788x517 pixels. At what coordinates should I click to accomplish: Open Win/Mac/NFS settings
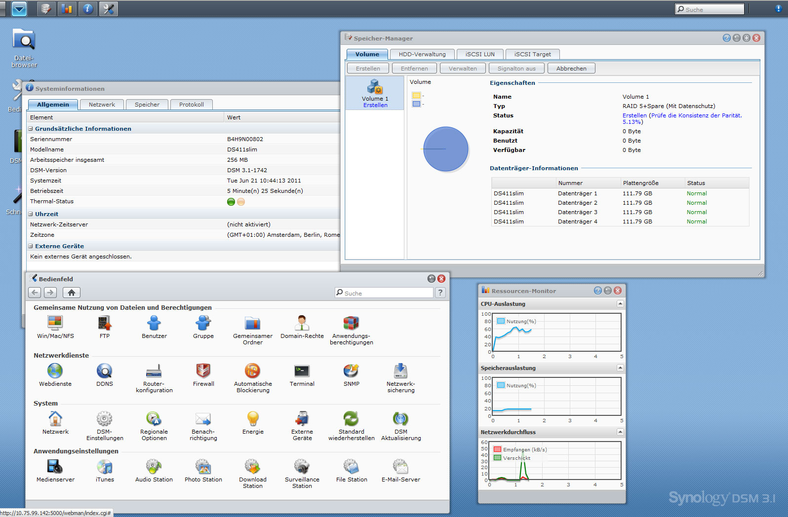point(55,327)
